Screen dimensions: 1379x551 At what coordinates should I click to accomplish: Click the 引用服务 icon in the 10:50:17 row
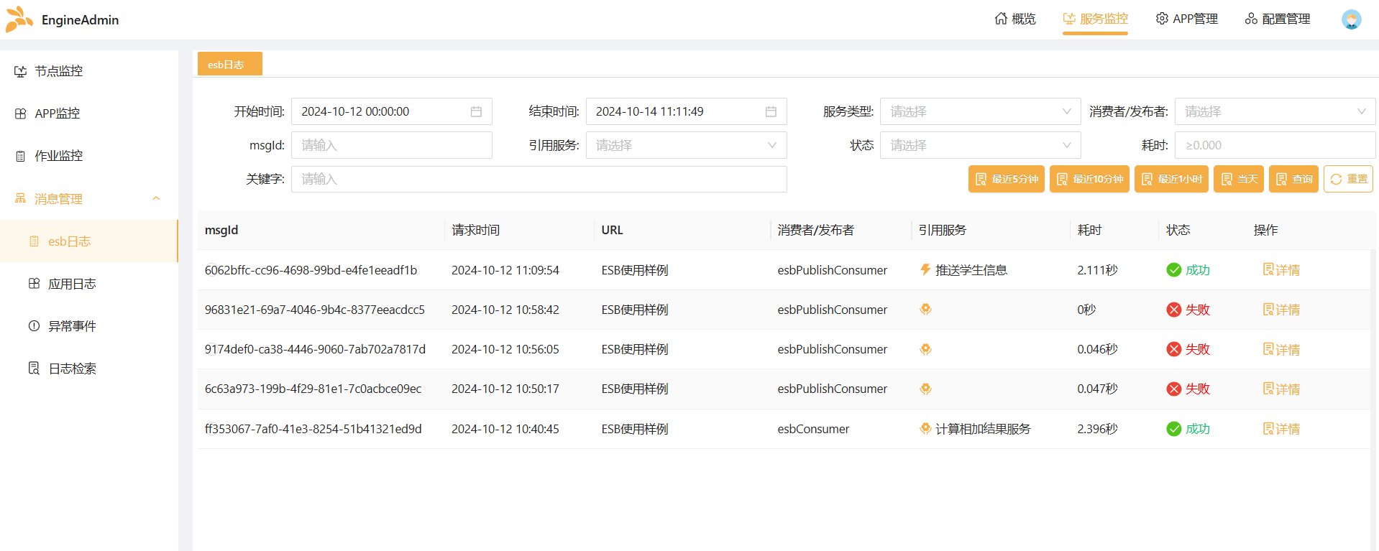(x=925, y=389)
